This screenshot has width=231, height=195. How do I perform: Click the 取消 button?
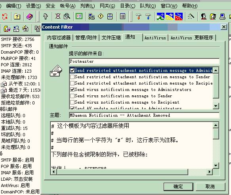(210, 187)
